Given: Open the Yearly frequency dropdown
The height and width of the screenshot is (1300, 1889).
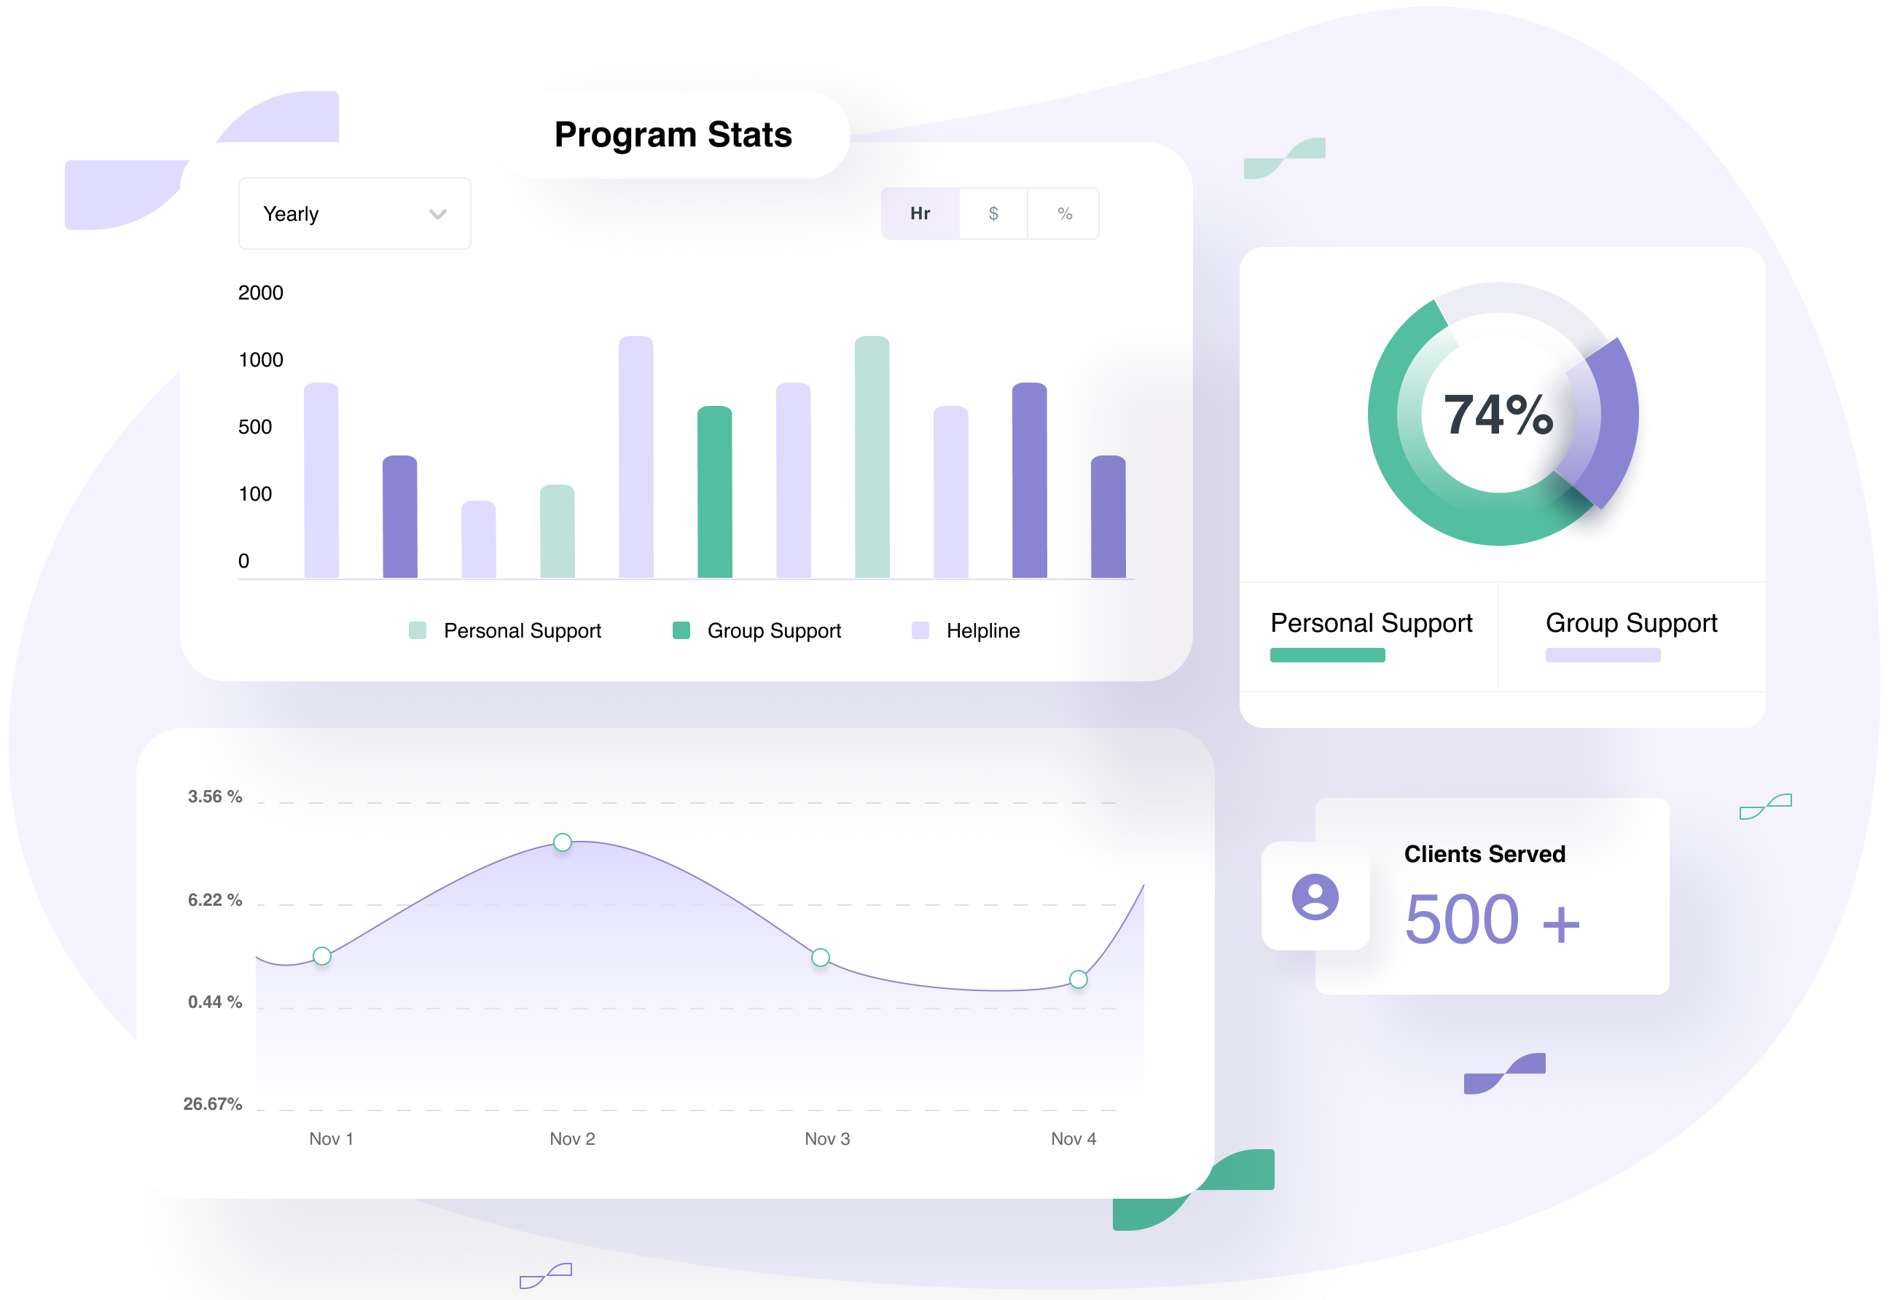Looking at the screenshot, I should tap(351, 215).
